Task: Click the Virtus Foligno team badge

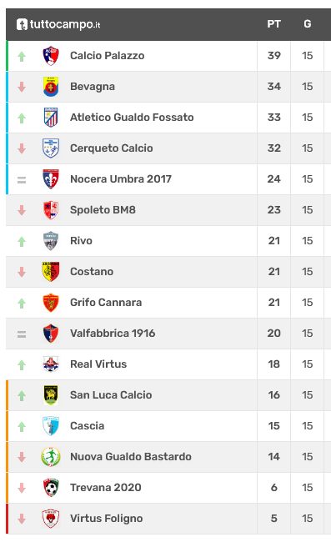Action: click(x=51, y=519)
